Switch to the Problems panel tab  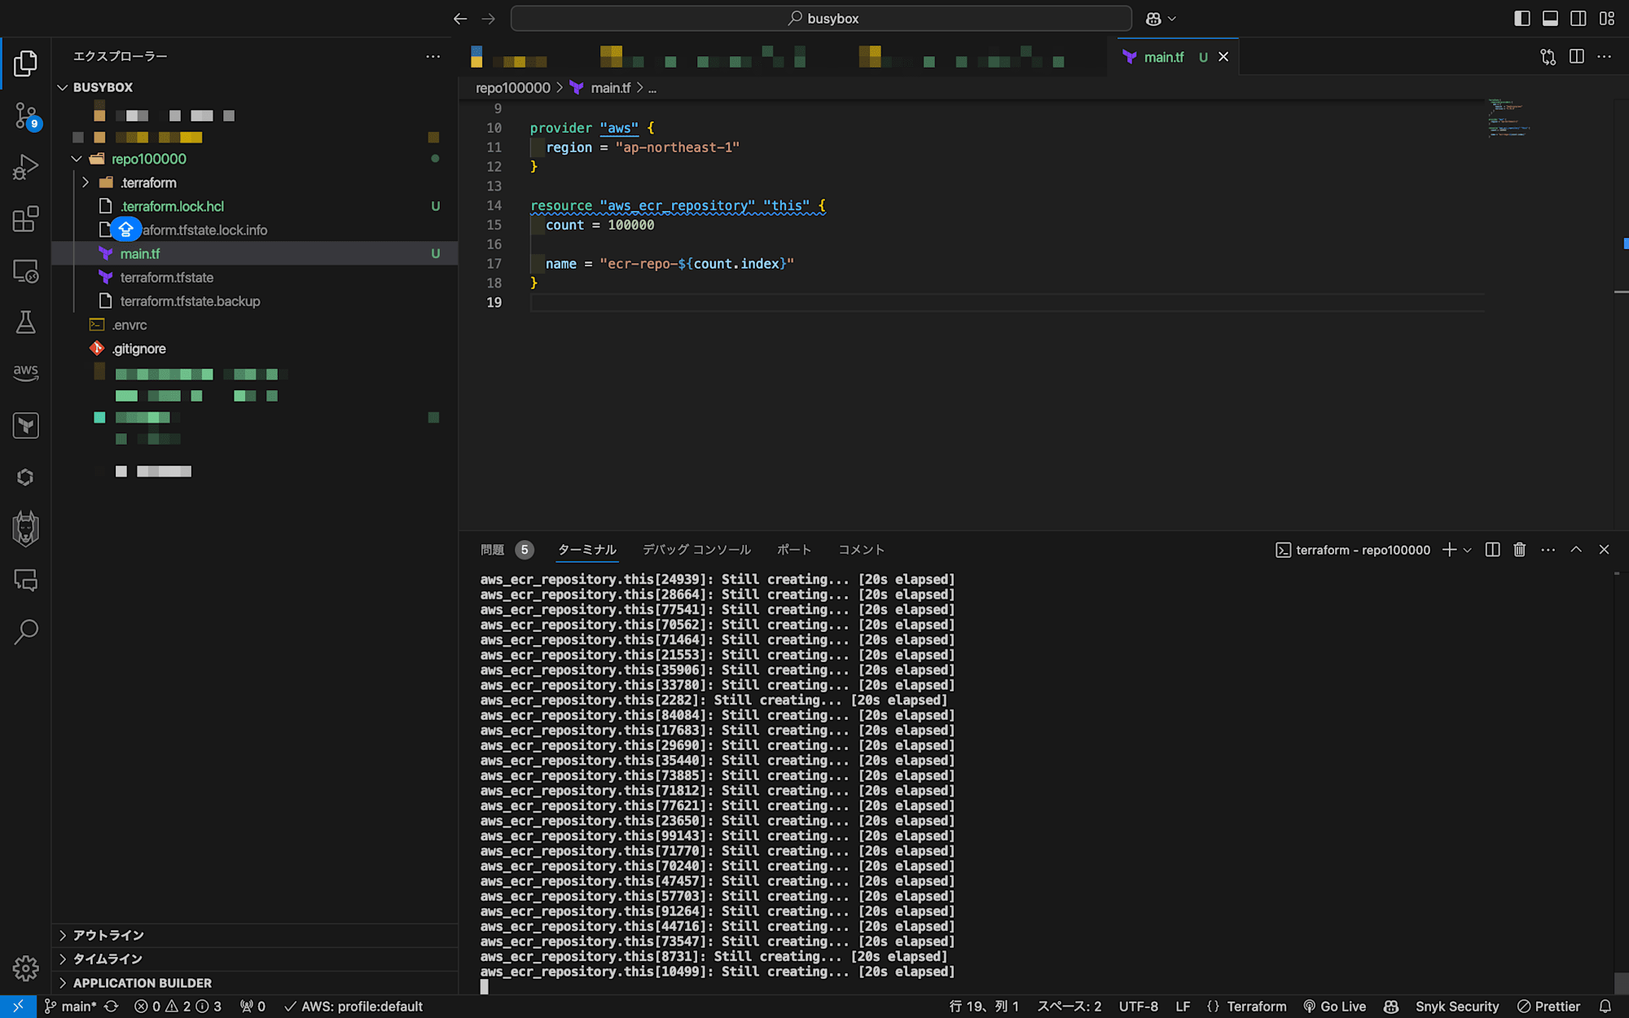click(506, 550)
